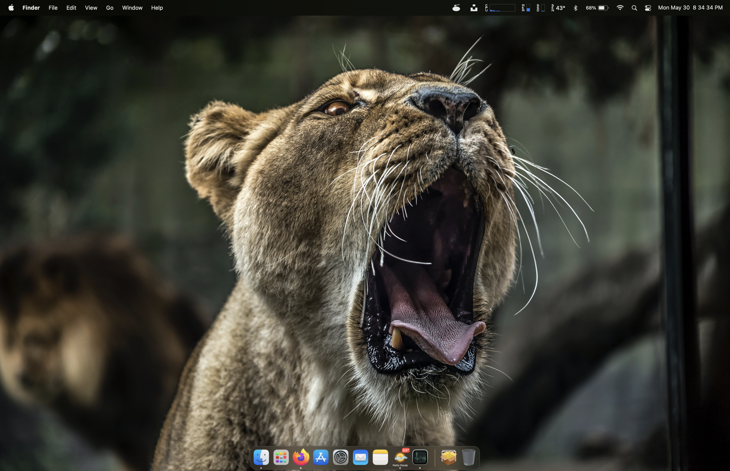Open the App Store from Dock
Viewport: 730px width, 471px height.
[x=321, y=457]
